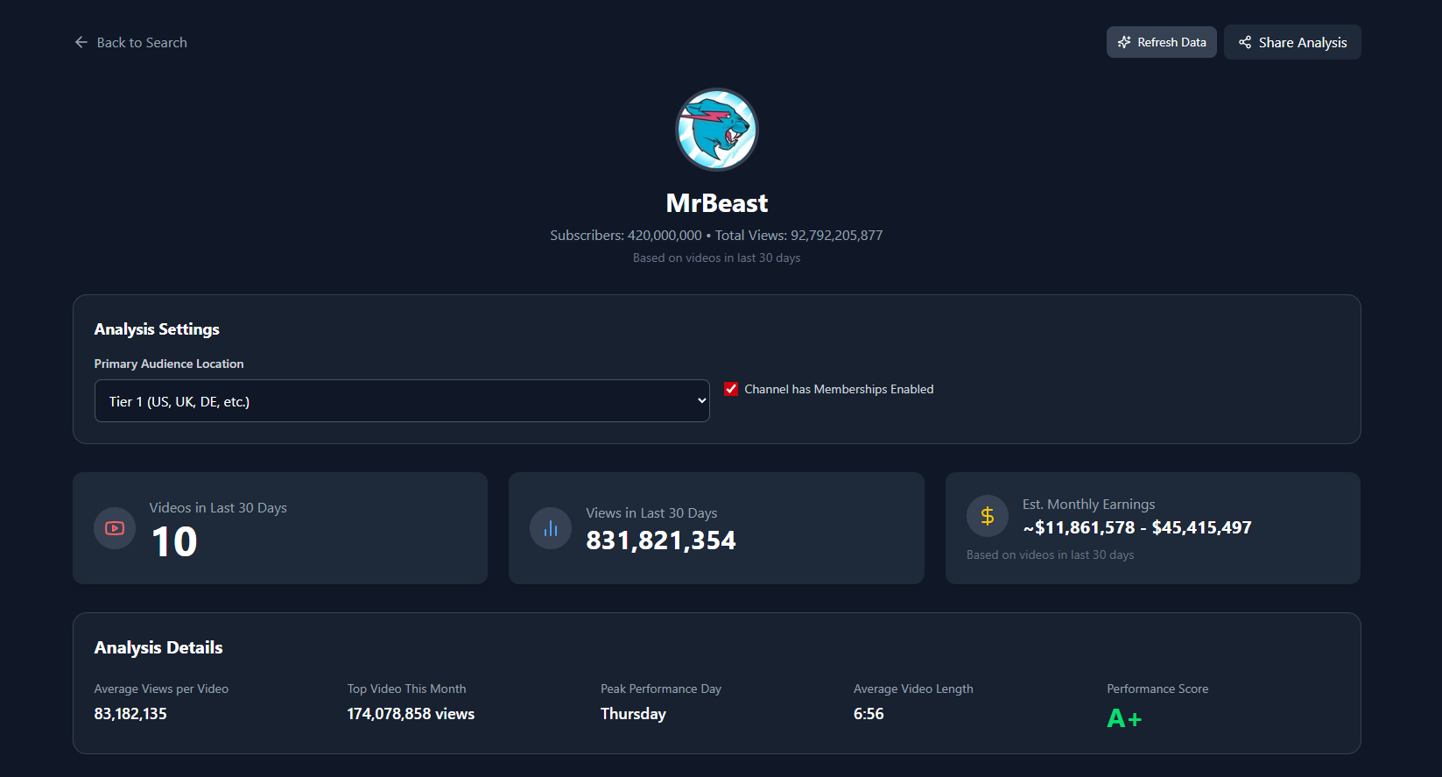Click the Est. Monthly Earnings label
This screenshot has width=1442, height=777.
pos(1088,505)
